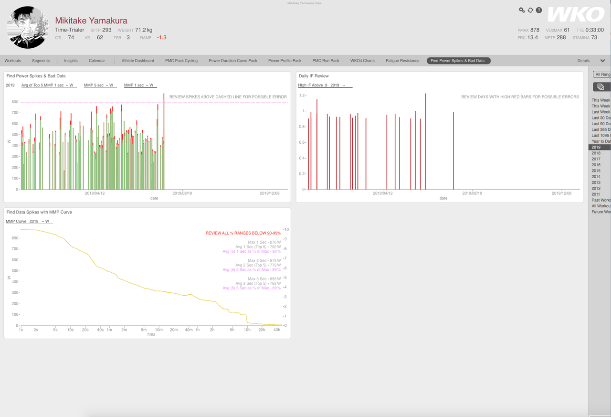Image resolution: width=611 pixels, height=417 pixels.
Task: Click the CTL value 74
Action: [71, 37]
